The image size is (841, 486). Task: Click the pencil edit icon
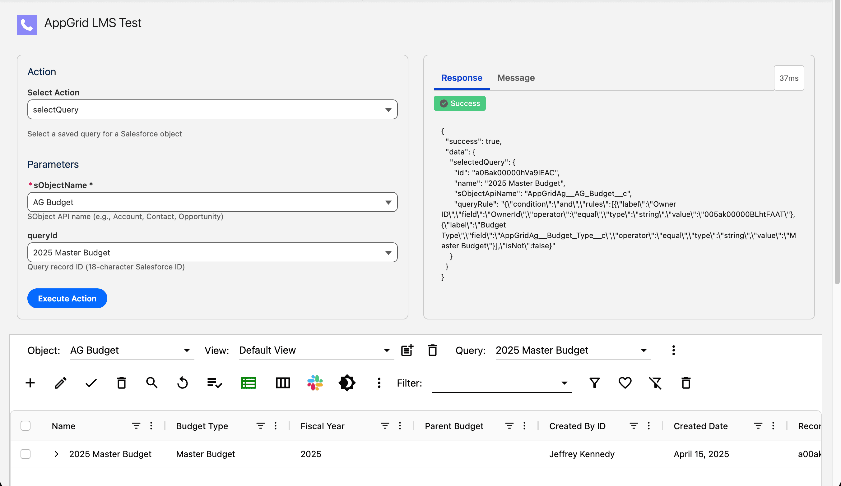coord(60,383)
